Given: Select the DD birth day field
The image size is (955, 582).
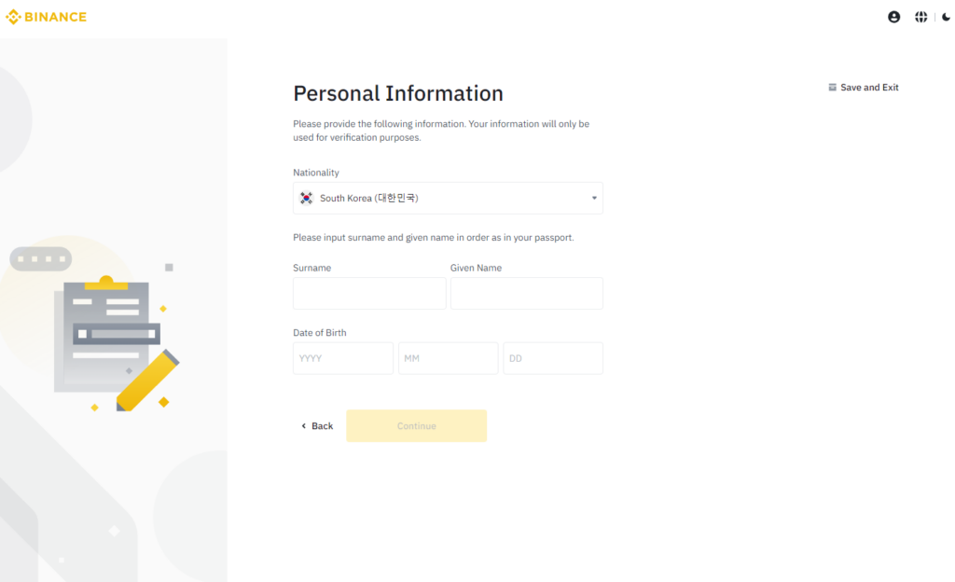Looking at the screenshot, I should tap(553, 358).
